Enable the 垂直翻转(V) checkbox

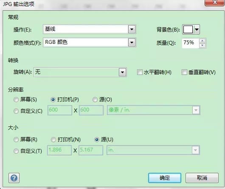pyautogui.click(x=184, y=72)
